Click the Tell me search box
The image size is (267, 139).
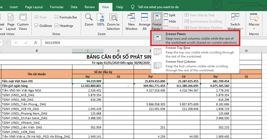tap(158, 7)
